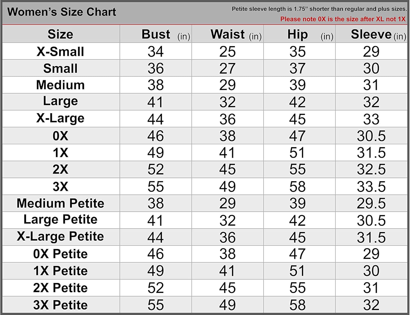Click the 0X Petite row label
Screen dimensions: 410x315
[60, 254]
